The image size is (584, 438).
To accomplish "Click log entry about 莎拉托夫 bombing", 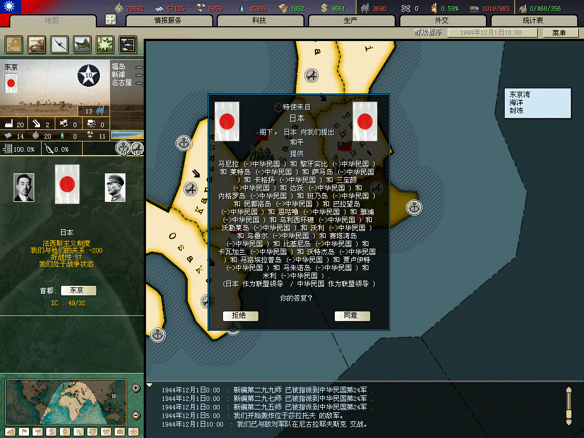I will 253,416.
